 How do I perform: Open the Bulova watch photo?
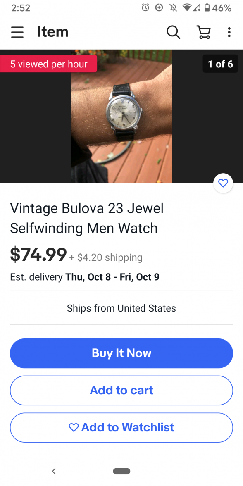click(x=121, y=116)
